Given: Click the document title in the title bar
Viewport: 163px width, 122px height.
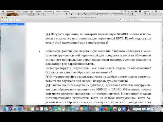Looking at the screenshot, I should pos(82,18).
